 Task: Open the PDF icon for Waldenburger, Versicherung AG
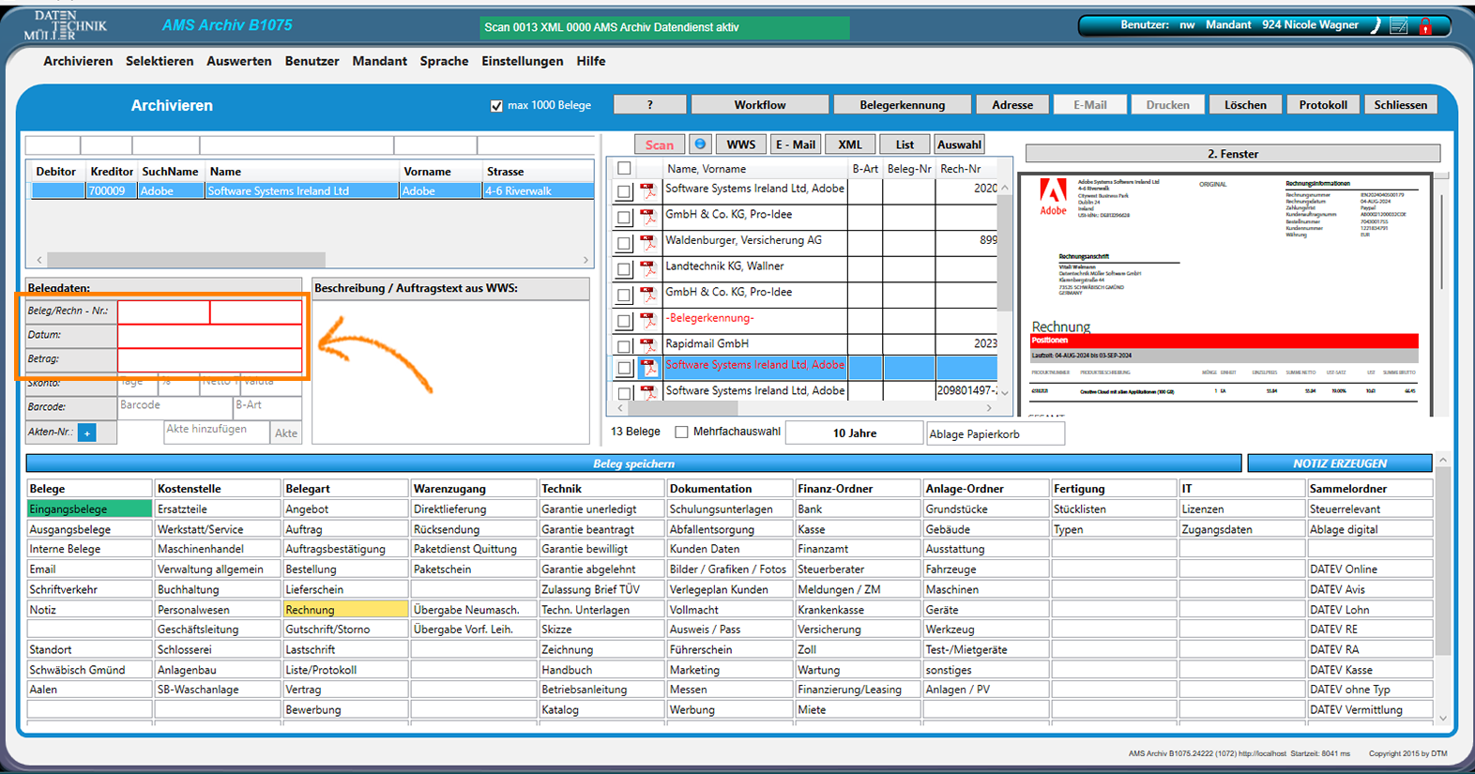(x=648, y=243)
